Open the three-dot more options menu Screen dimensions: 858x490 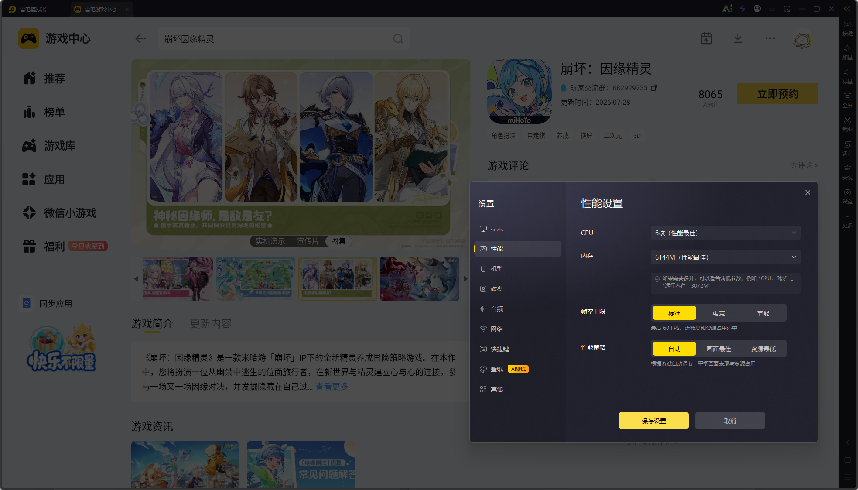(770, 38)
